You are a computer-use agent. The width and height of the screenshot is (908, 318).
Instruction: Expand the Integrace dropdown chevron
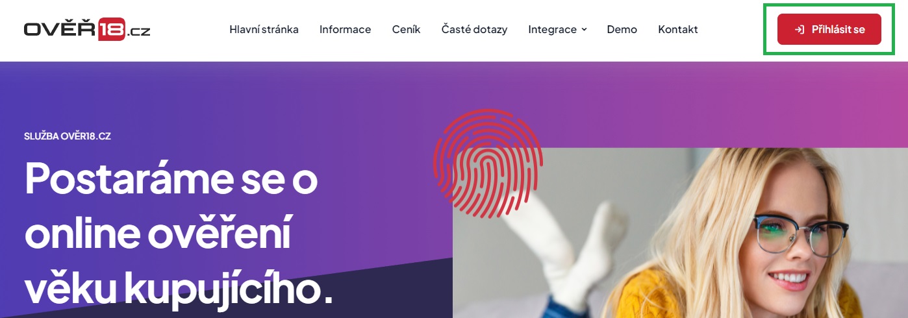pos(584,30)
